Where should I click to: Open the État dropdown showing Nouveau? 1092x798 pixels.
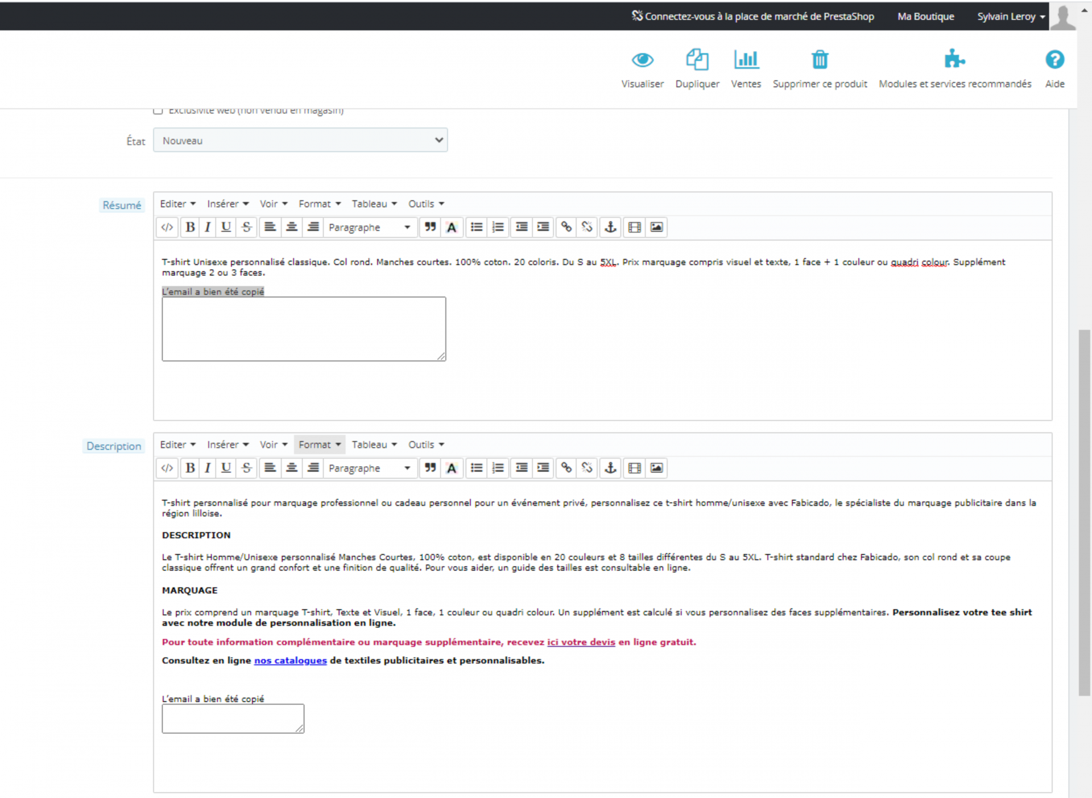pos(300,140)
